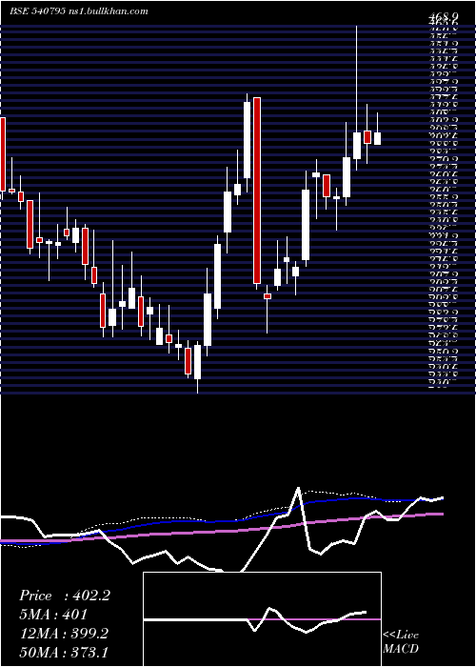
Task: Click the 'Price : 402.2' value
Action: pos(65,596)
